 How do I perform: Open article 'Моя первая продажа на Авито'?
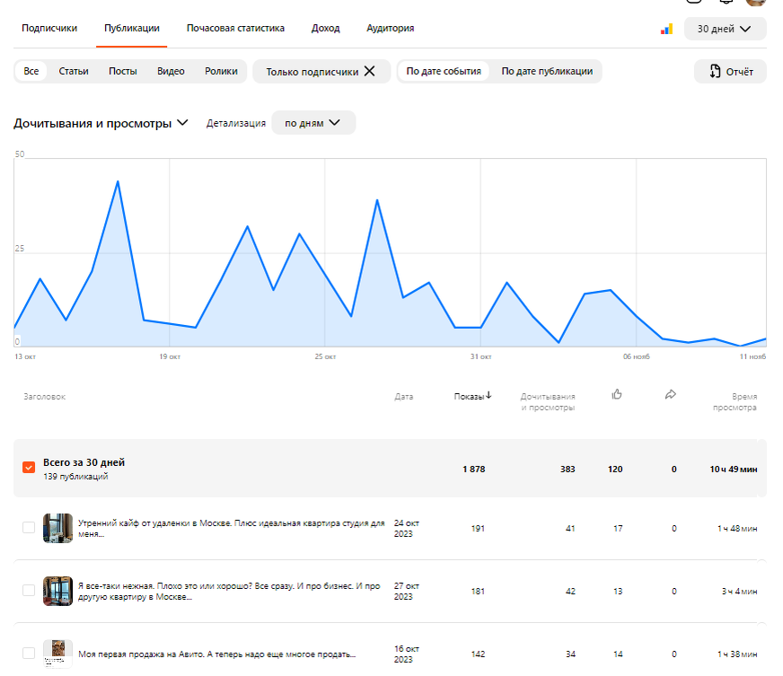click(x=216, y=654)
